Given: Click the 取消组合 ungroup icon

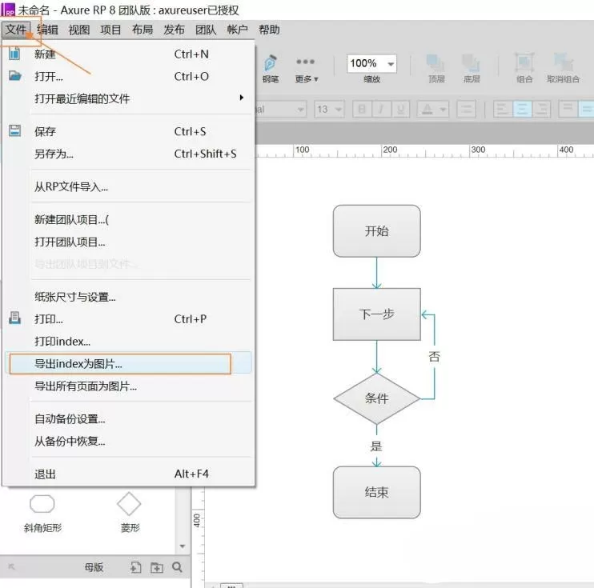Looking at the screenshot, I should (x=563, y=62).
